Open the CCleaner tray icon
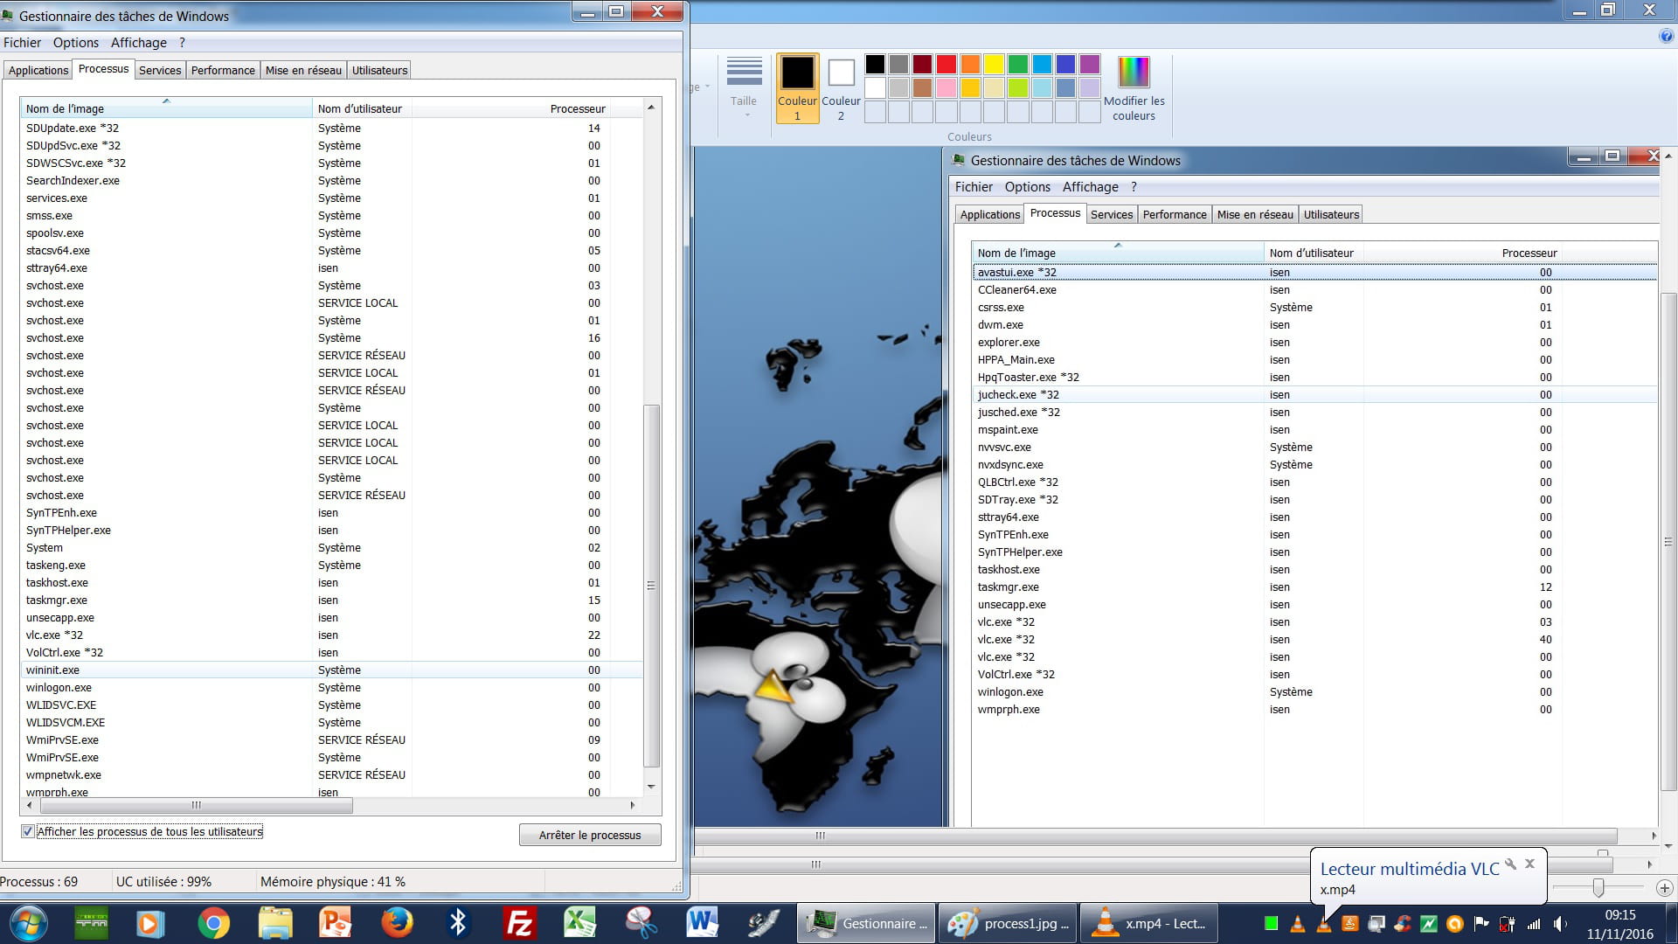1678x944 pixels. [1403, 923]
